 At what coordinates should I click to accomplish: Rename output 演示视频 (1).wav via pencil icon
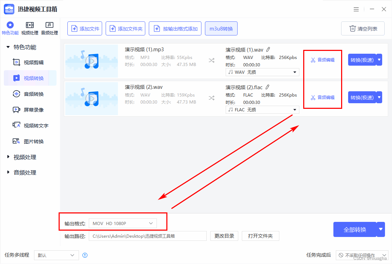pyautogui.click(x=268, y=49)
